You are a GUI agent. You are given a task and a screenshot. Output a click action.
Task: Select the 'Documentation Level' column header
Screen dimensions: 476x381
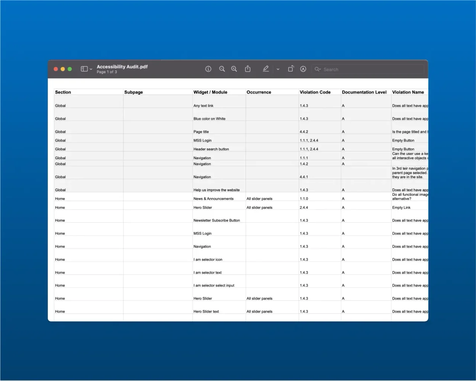click(x=364, y=92)
